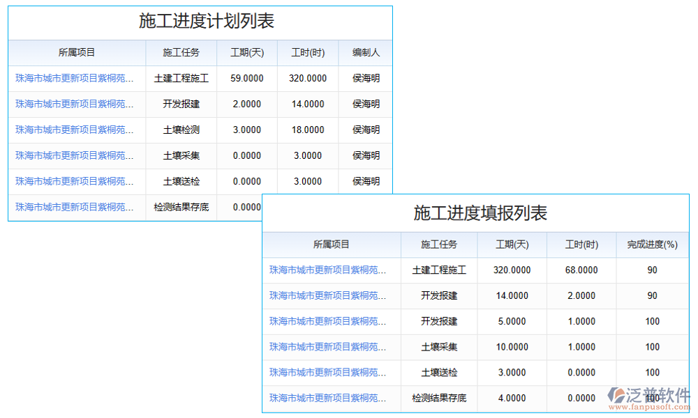Select the 100 completion value for 土壤采集
Screen dimensions: 698x418
[652, 347]
